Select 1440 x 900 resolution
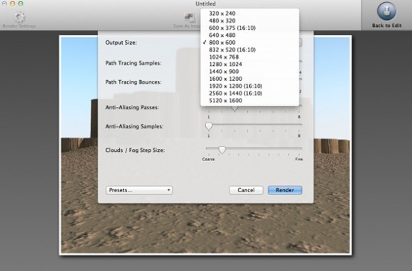 click(x=249, y=72)
